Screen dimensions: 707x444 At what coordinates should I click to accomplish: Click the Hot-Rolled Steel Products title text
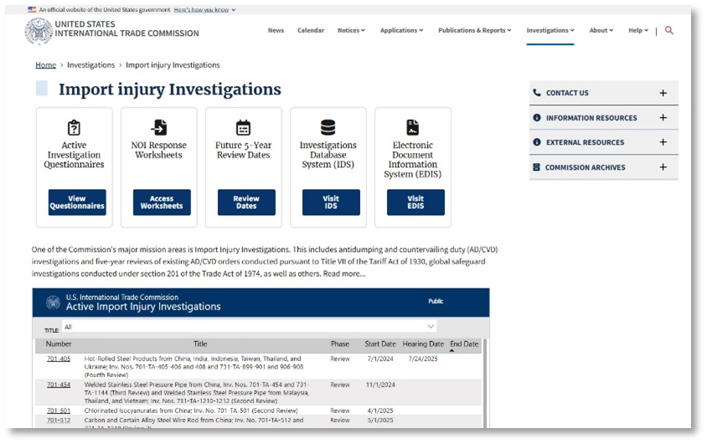point(194,366)
